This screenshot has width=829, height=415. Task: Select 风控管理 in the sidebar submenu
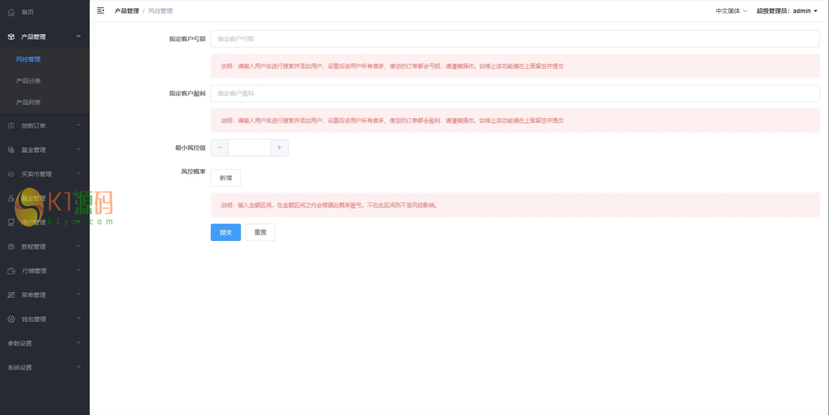28,59
